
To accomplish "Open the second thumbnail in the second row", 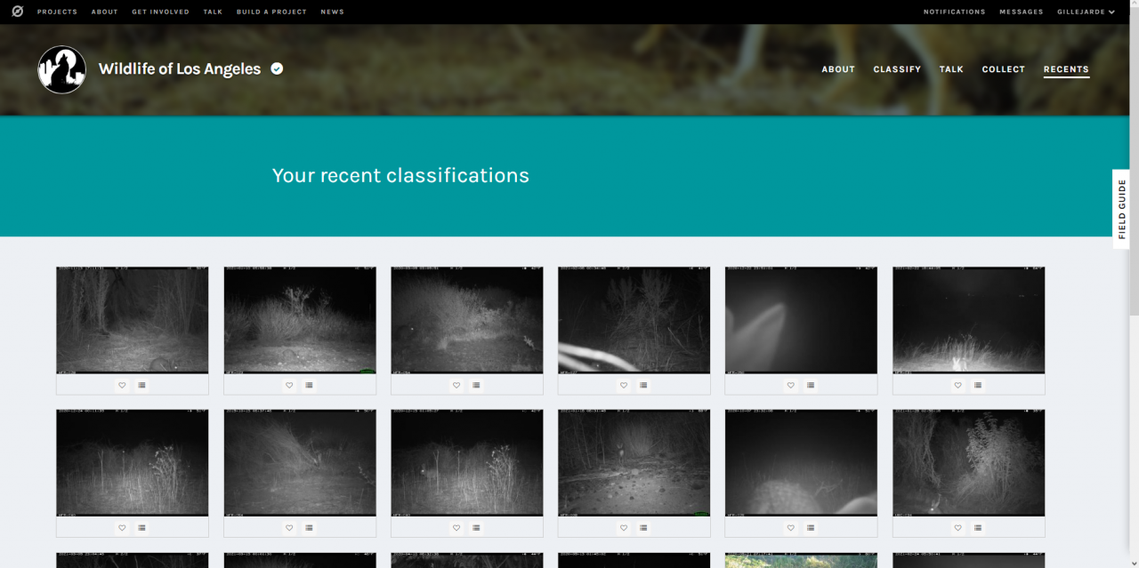I will (300, 463).
